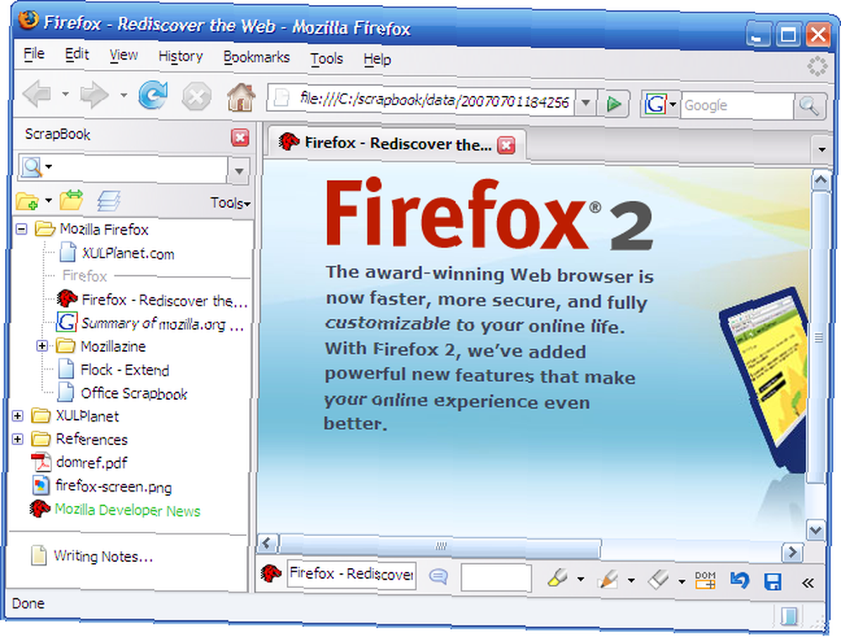Screen dimensions: 841x637
Task: Open the Forward button history dropdown
Action: click(x=124, y=95)
